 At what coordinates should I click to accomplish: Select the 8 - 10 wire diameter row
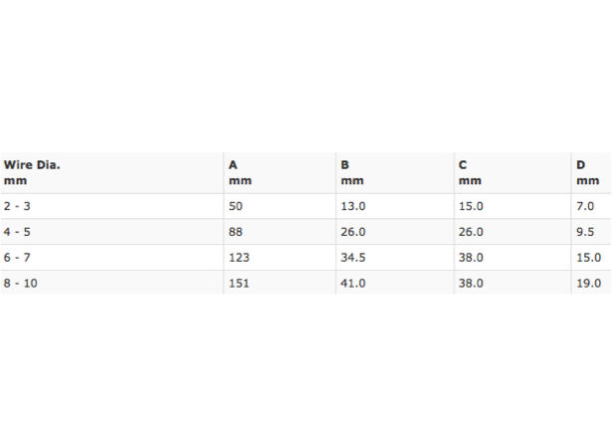tap(21, 283)
